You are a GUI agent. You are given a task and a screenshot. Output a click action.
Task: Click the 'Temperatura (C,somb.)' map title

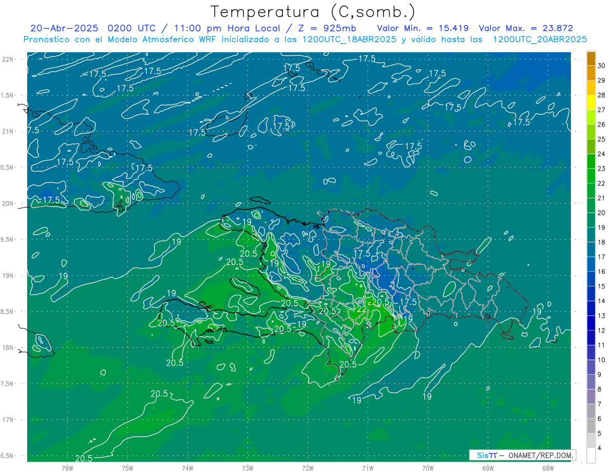click(x=313, y=11)
